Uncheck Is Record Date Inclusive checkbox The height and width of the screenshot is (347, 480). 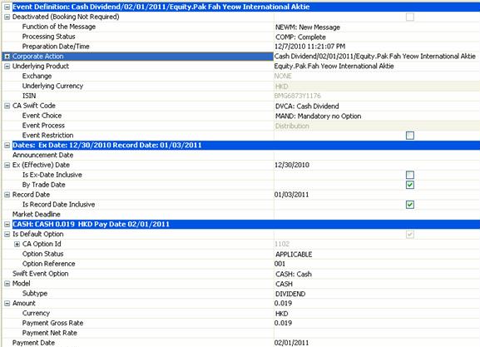pos(410,205)
